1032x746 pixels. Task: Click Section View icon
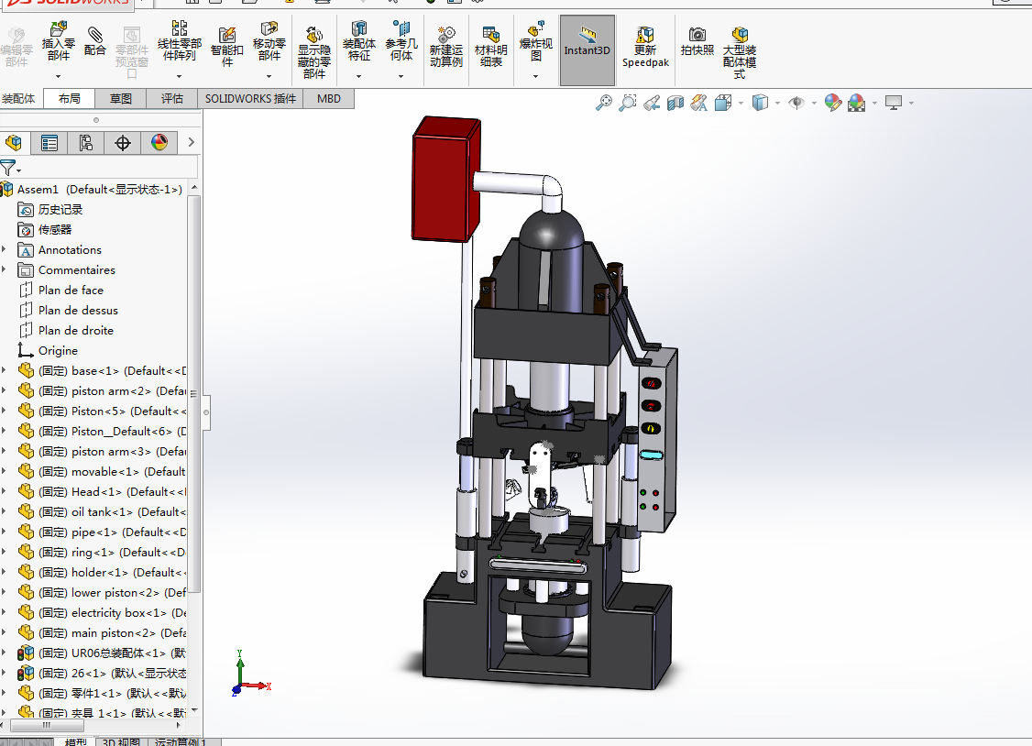tap(675, 103)
